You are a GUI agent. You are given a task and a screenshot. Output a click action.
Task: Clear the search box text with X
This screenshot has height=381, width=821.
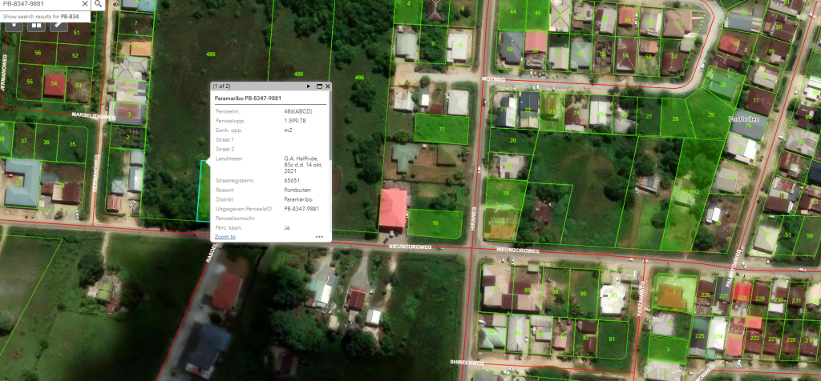[84, 4]
